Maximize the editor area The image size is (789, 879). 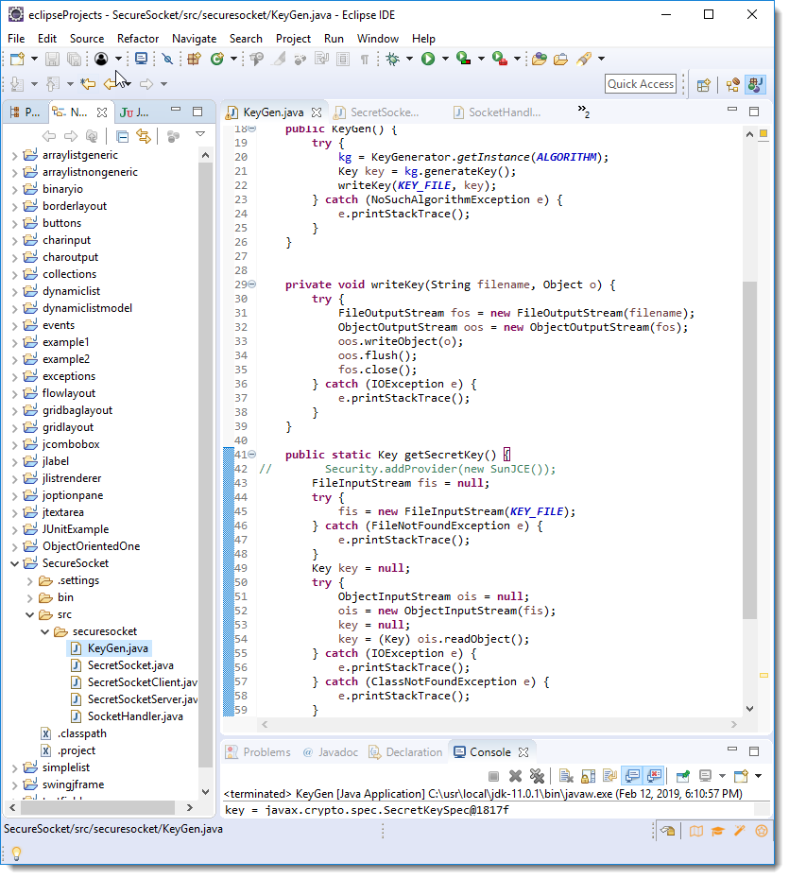point(754,112)
